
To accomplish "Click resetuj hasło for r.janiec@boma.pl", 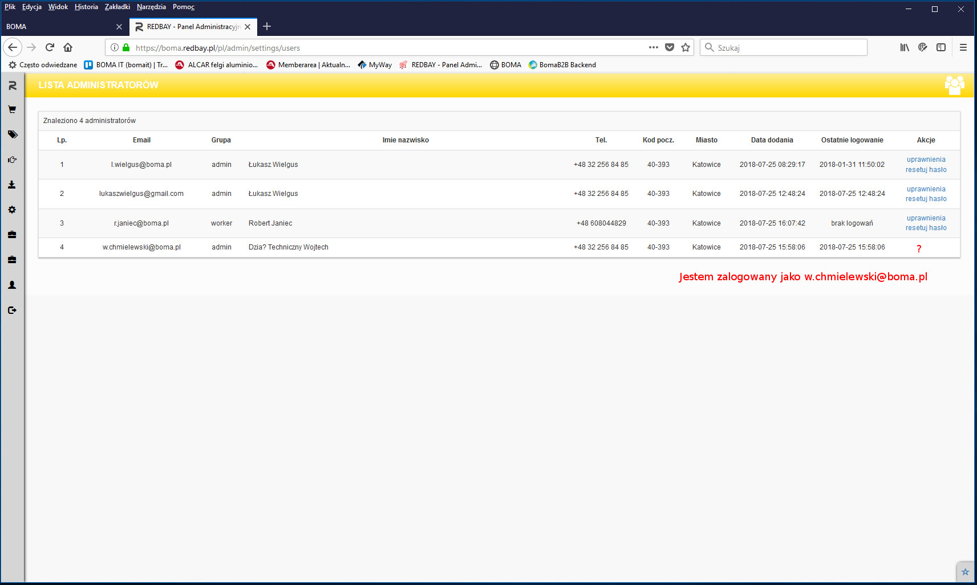I will click(x=926, y=228).
